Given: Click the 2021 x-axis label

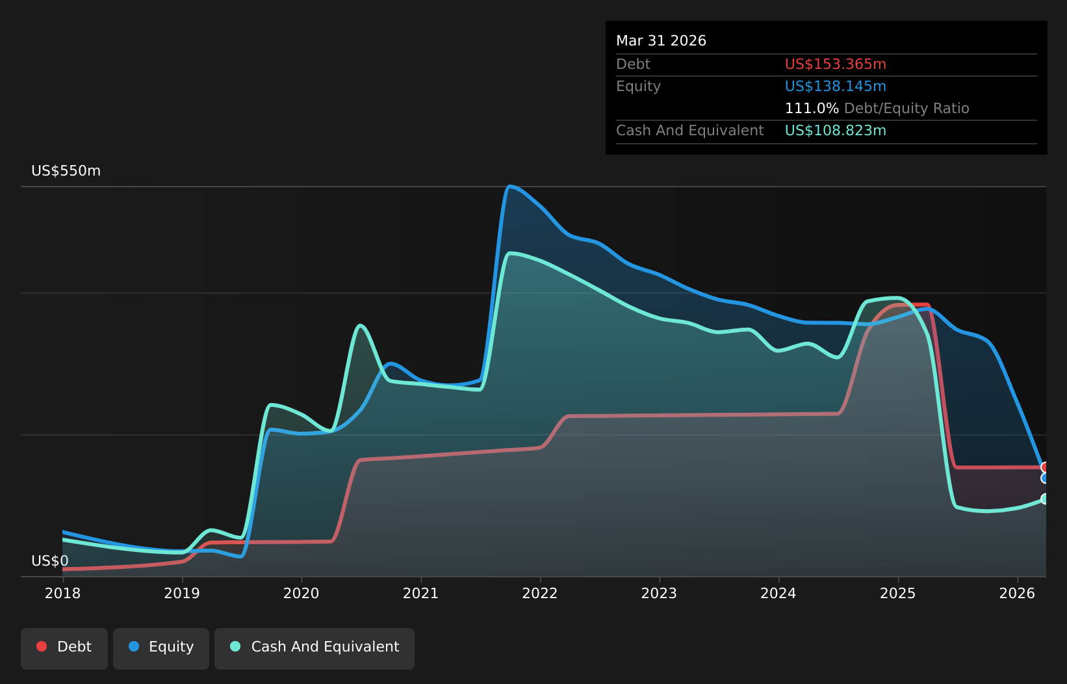Looking at the screenshot, I should tap(420, 594).
